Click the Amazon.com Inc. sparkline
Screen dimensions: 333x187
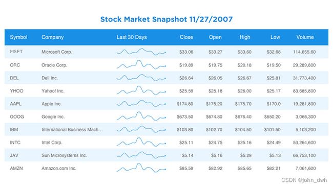pos(141,168)
